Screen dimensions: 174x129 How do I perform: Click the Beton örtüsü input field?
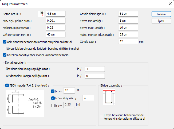click(x=55, y=14)
